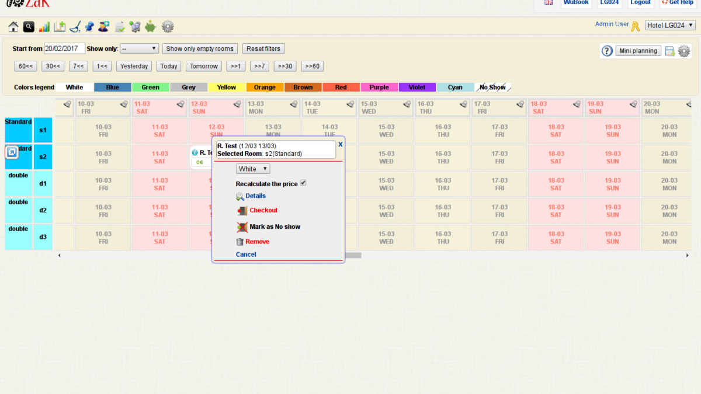Choose Remove from the reservation popup
This screenshot has height=394, width=701.
257,242
